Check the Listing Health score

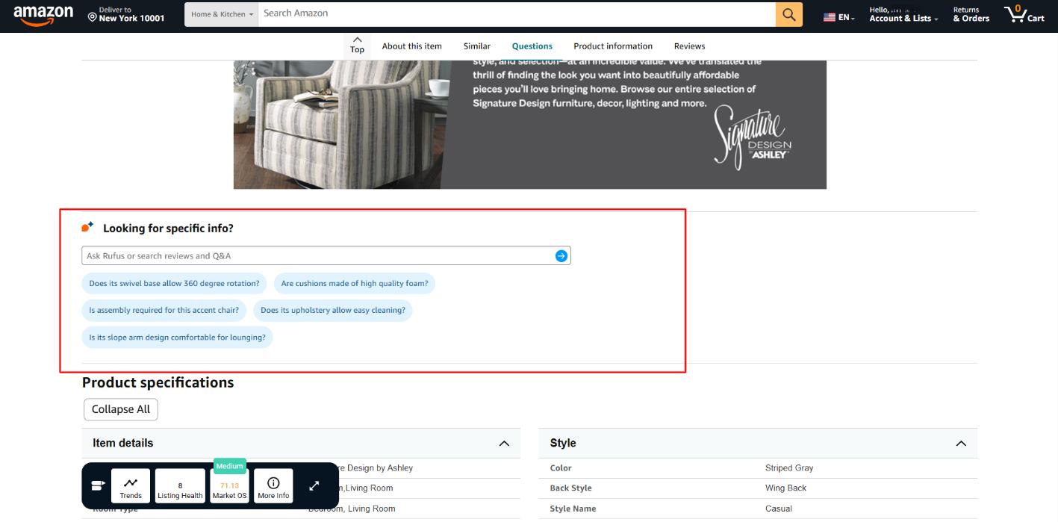click(x=178, y=486)
